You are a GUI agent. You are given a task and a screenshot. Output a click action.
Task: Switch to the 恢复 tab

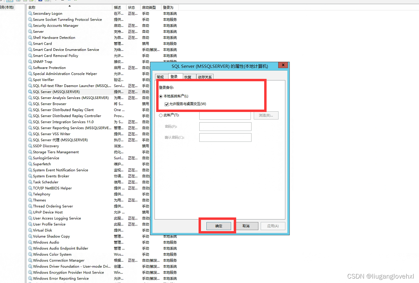[x=188, y=76]
